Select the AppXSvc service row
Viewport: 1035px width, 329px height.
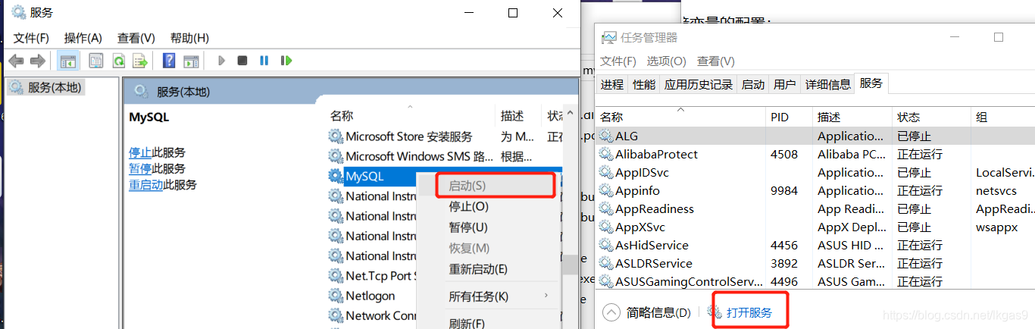point(816,227)
